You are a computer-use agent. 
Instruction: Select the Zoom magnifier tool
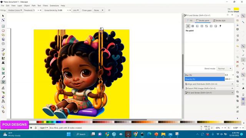[3, 107]
